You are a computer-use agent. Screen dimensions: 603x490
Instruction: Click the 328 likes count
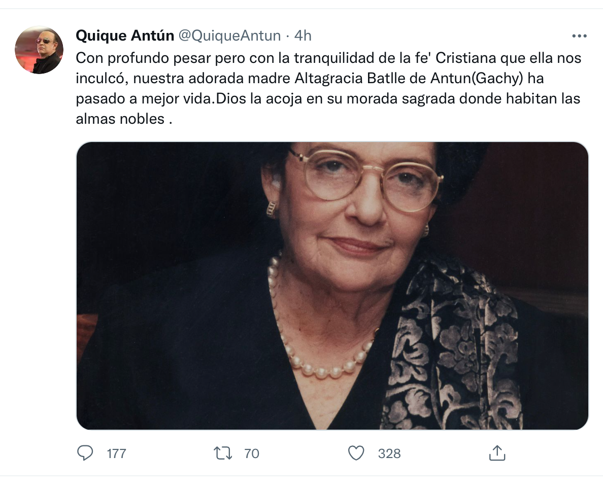click(x=389, y=453)
